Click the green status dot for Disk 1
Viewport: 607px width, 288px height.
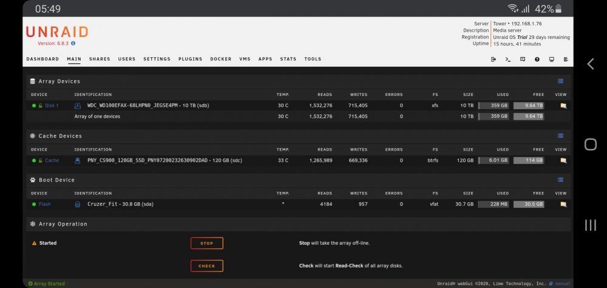click(x=34, y=106)
